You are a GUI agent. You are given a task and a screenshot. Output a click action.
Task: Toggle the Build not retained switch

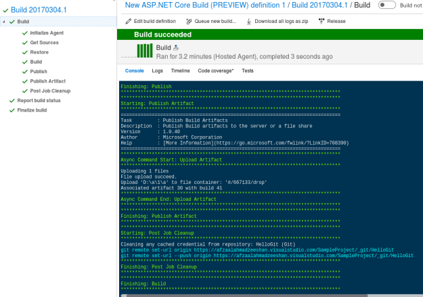click(x=387, y=5)
